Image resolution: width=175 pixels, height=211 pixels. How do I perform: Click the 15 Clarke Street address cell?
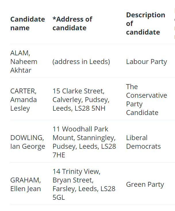[x=81, y=100]
